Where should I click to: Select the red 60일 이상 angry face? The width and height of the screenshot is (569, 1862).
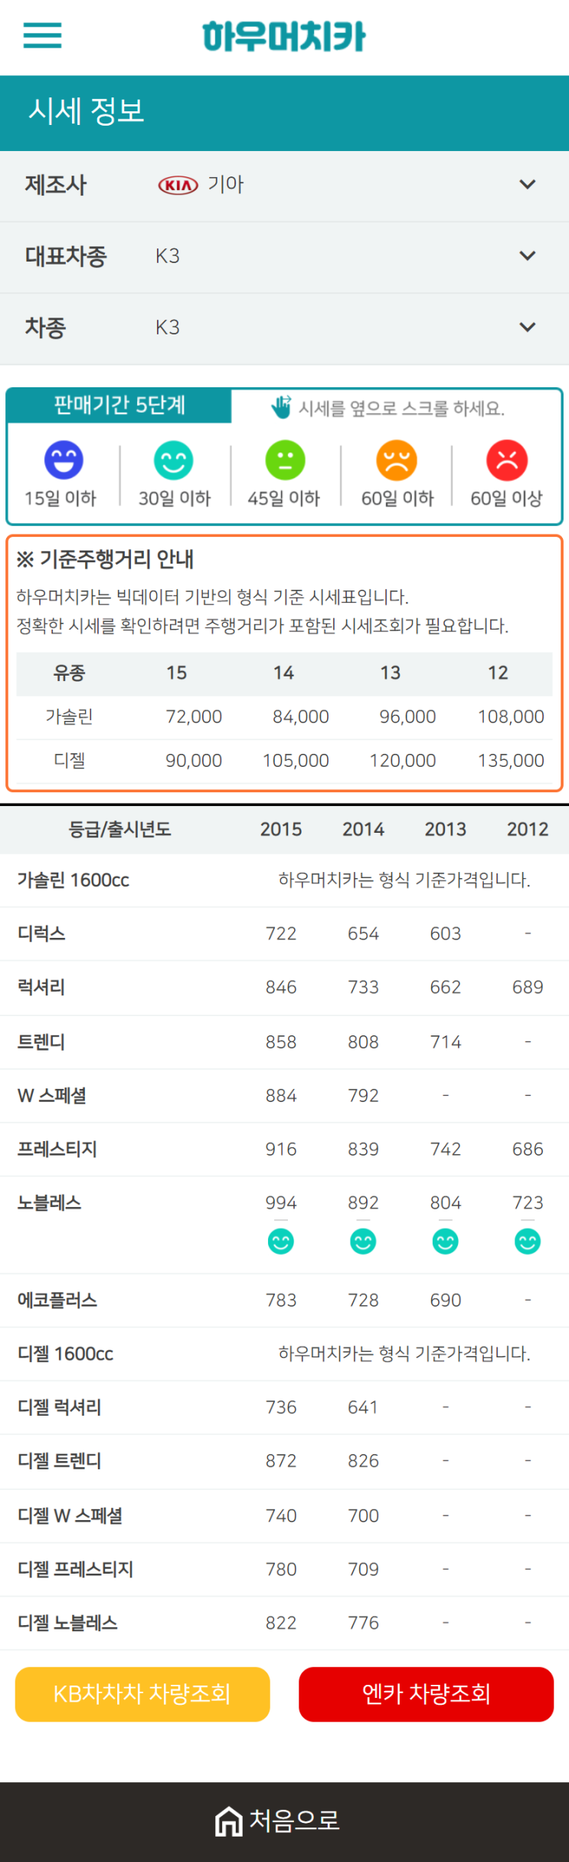pyautogui.click(x=507, y=460)
